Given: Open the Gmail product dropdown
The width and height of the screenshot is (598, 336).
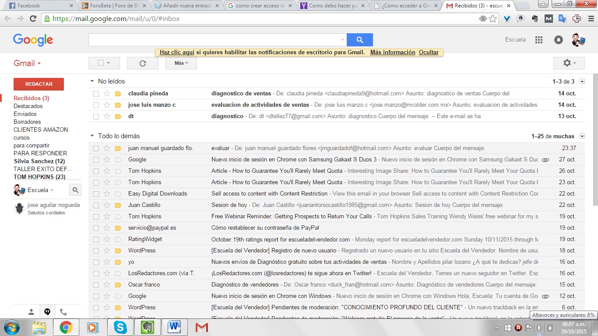Looking at the screenshot, I should 27,63.
